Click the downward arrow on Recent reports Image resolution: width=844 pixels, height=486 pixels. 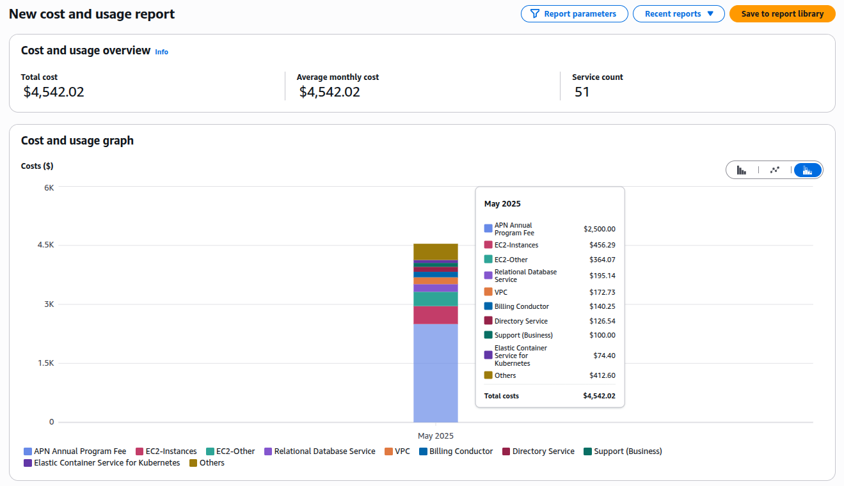pyautogui.click(x=710, y=14)
